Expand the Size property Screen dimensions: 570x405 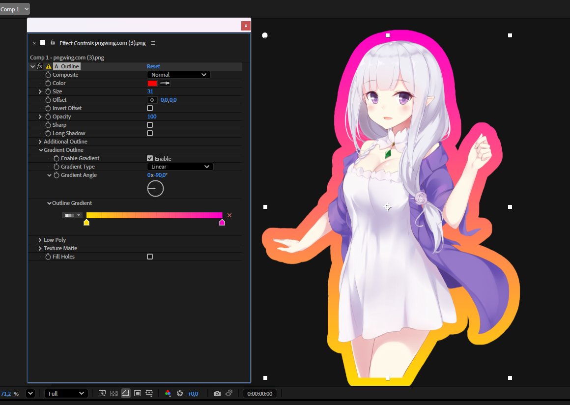click(40, 91)
